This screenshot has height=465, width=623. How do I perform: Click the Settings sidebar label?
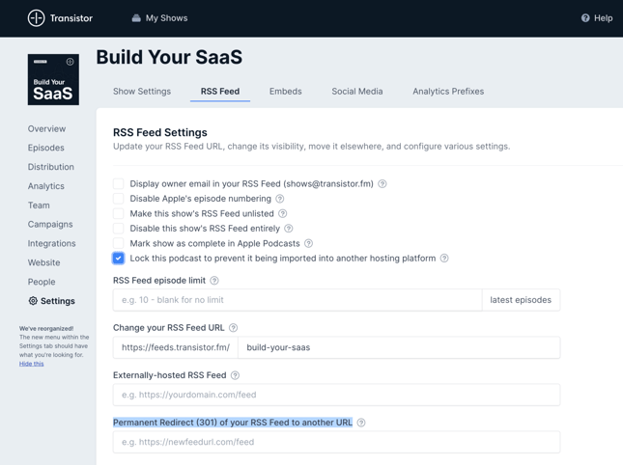tap(58, 301)
